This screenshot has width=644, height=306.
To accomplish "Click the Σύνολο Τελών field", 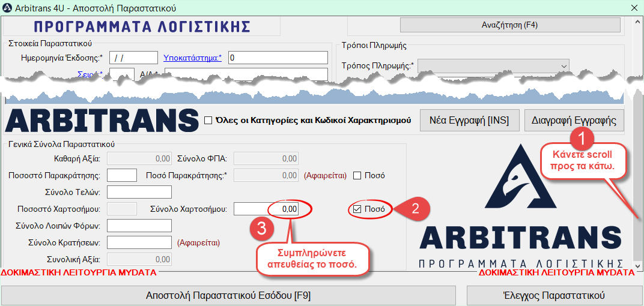I will coord(139,192).
